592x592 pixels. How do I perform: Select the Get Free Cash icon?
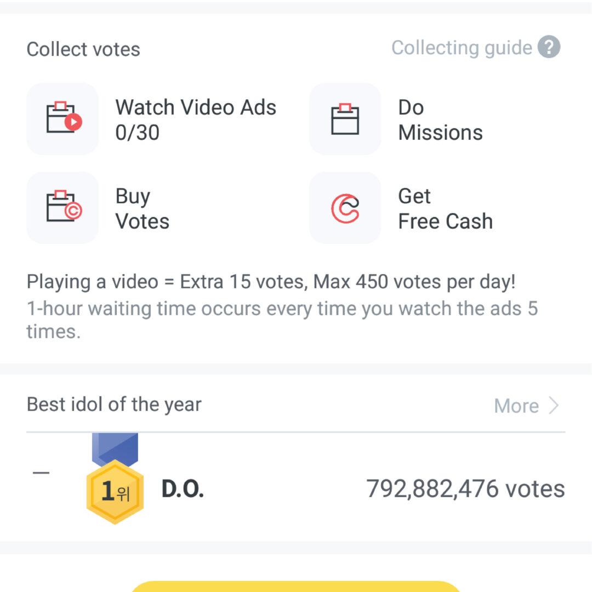click(x=345, y=208)
